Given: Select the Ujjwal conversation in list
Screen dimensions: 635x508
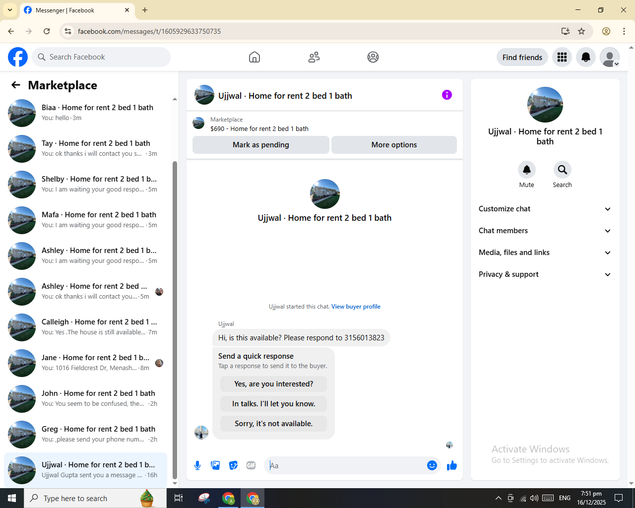Looking at the screenshot, I should pos(85,470).
